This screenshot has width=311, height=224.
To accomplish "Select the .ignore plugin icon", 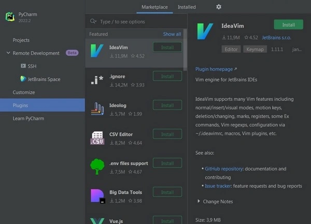I will point(97,80).
